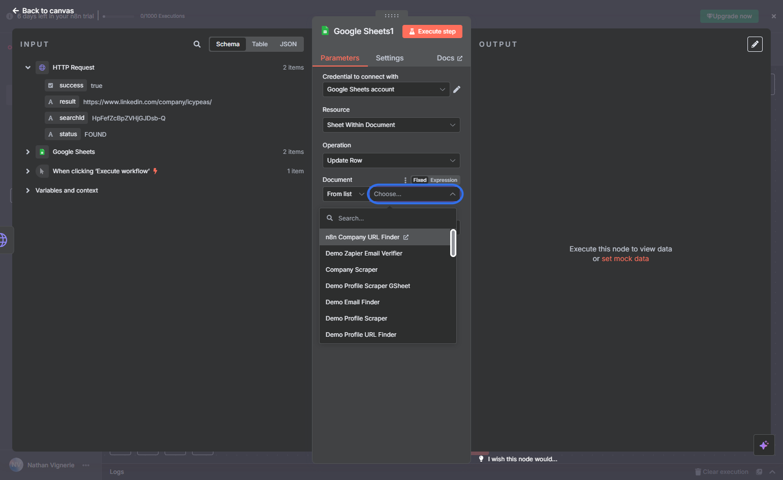Click the edit output pencil icon
Screen dimensions: 783x480
[755, 44]
